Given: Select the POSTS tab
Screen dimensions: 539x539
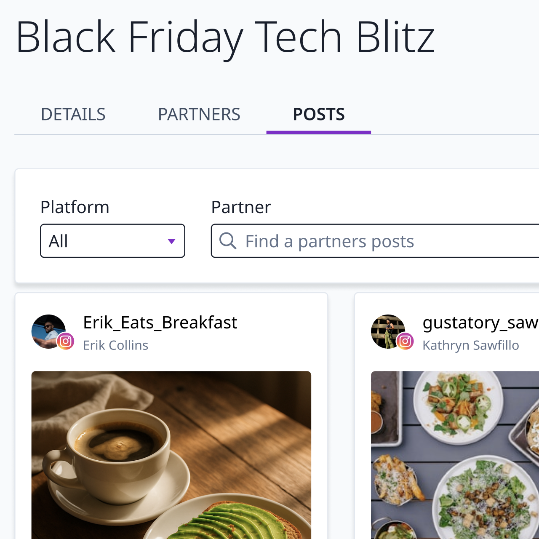Looking at the screenshot, I should [x=319, y=115].
